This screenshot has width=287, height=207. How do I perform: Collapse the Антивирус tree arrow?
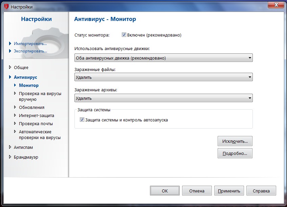pos(10,77)
